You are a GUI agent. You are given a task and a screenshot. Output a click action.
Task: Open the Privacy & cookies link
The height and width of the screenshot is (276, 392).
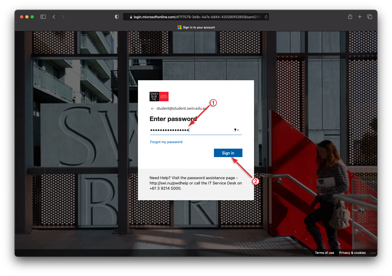click(x=352, y=253)
